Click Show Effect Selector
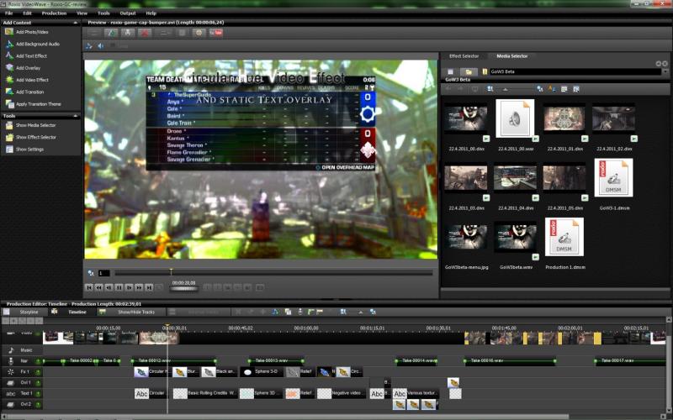Image resolution: width=673 pixels, height=420 pixels. click(x=30, y=137)
